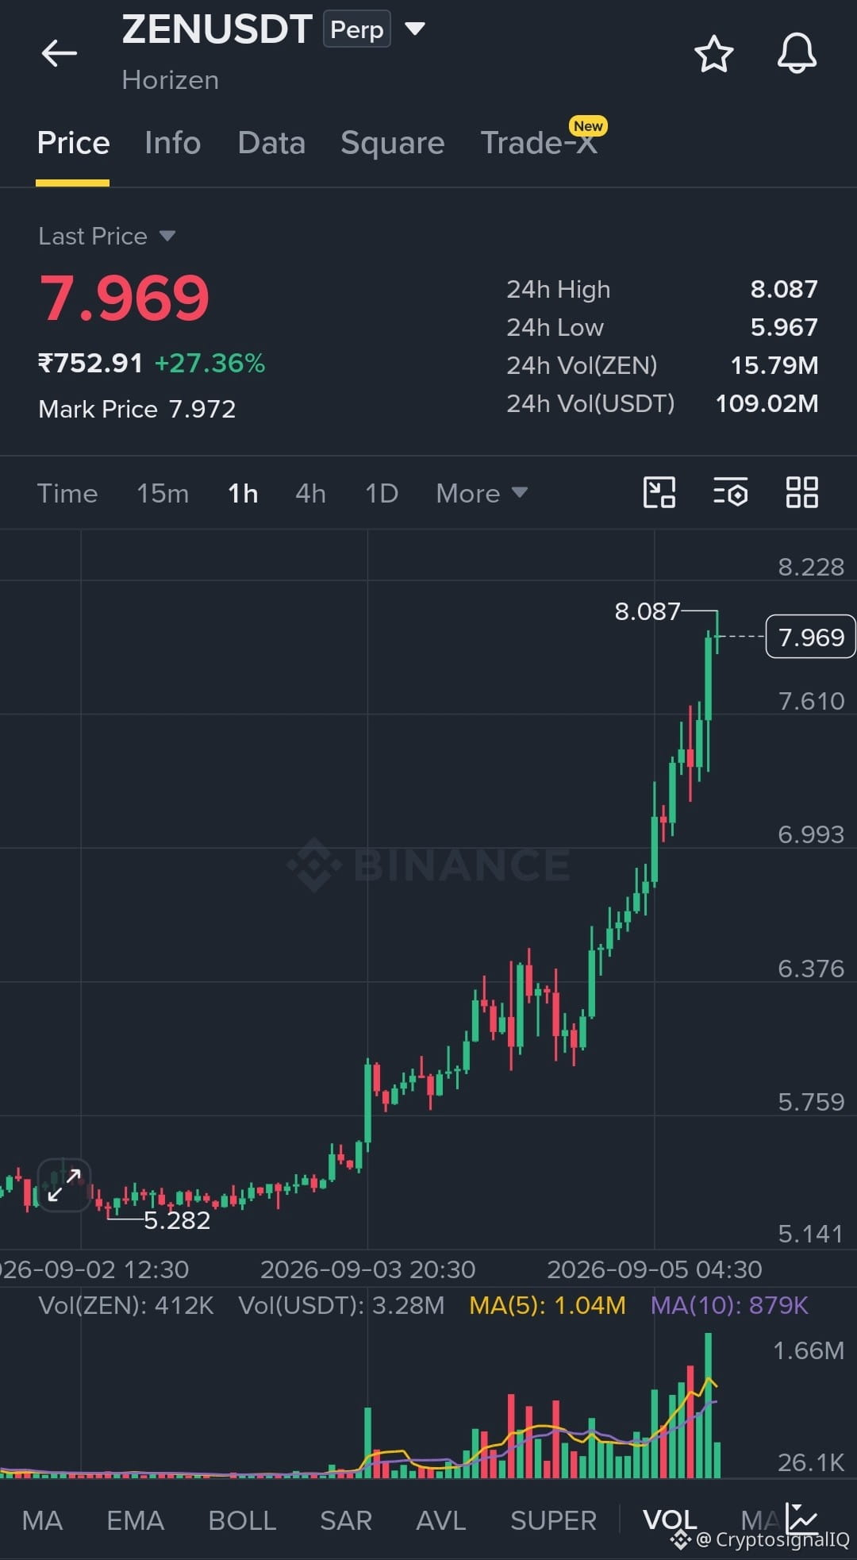
Task: Add ZENUSDT to favorites with star icon
Action: pos(713,54)
